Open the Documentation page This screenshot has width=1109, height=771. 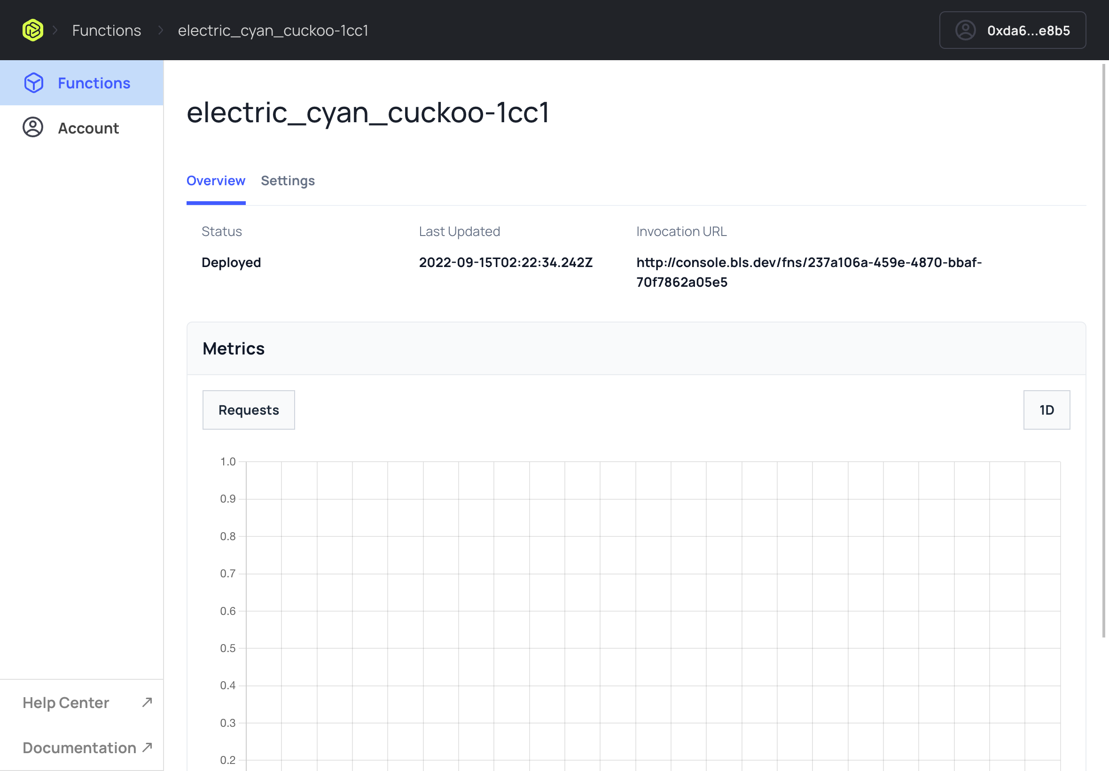pos(80,747)
